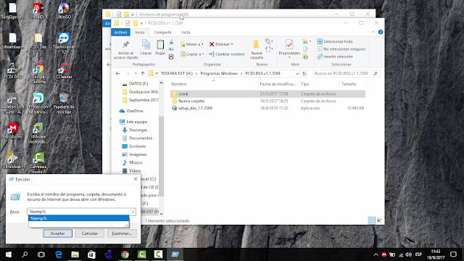464x261 pixels.
Task: Switch to the Vista tab
Action: [186, 32]
